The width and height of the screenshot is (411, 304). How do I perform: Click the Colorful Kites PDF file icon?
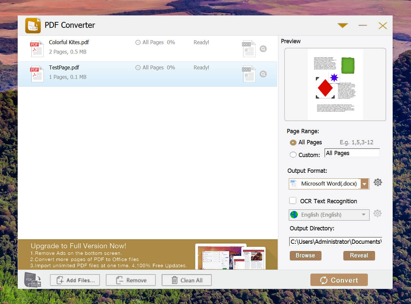(37, 48)
